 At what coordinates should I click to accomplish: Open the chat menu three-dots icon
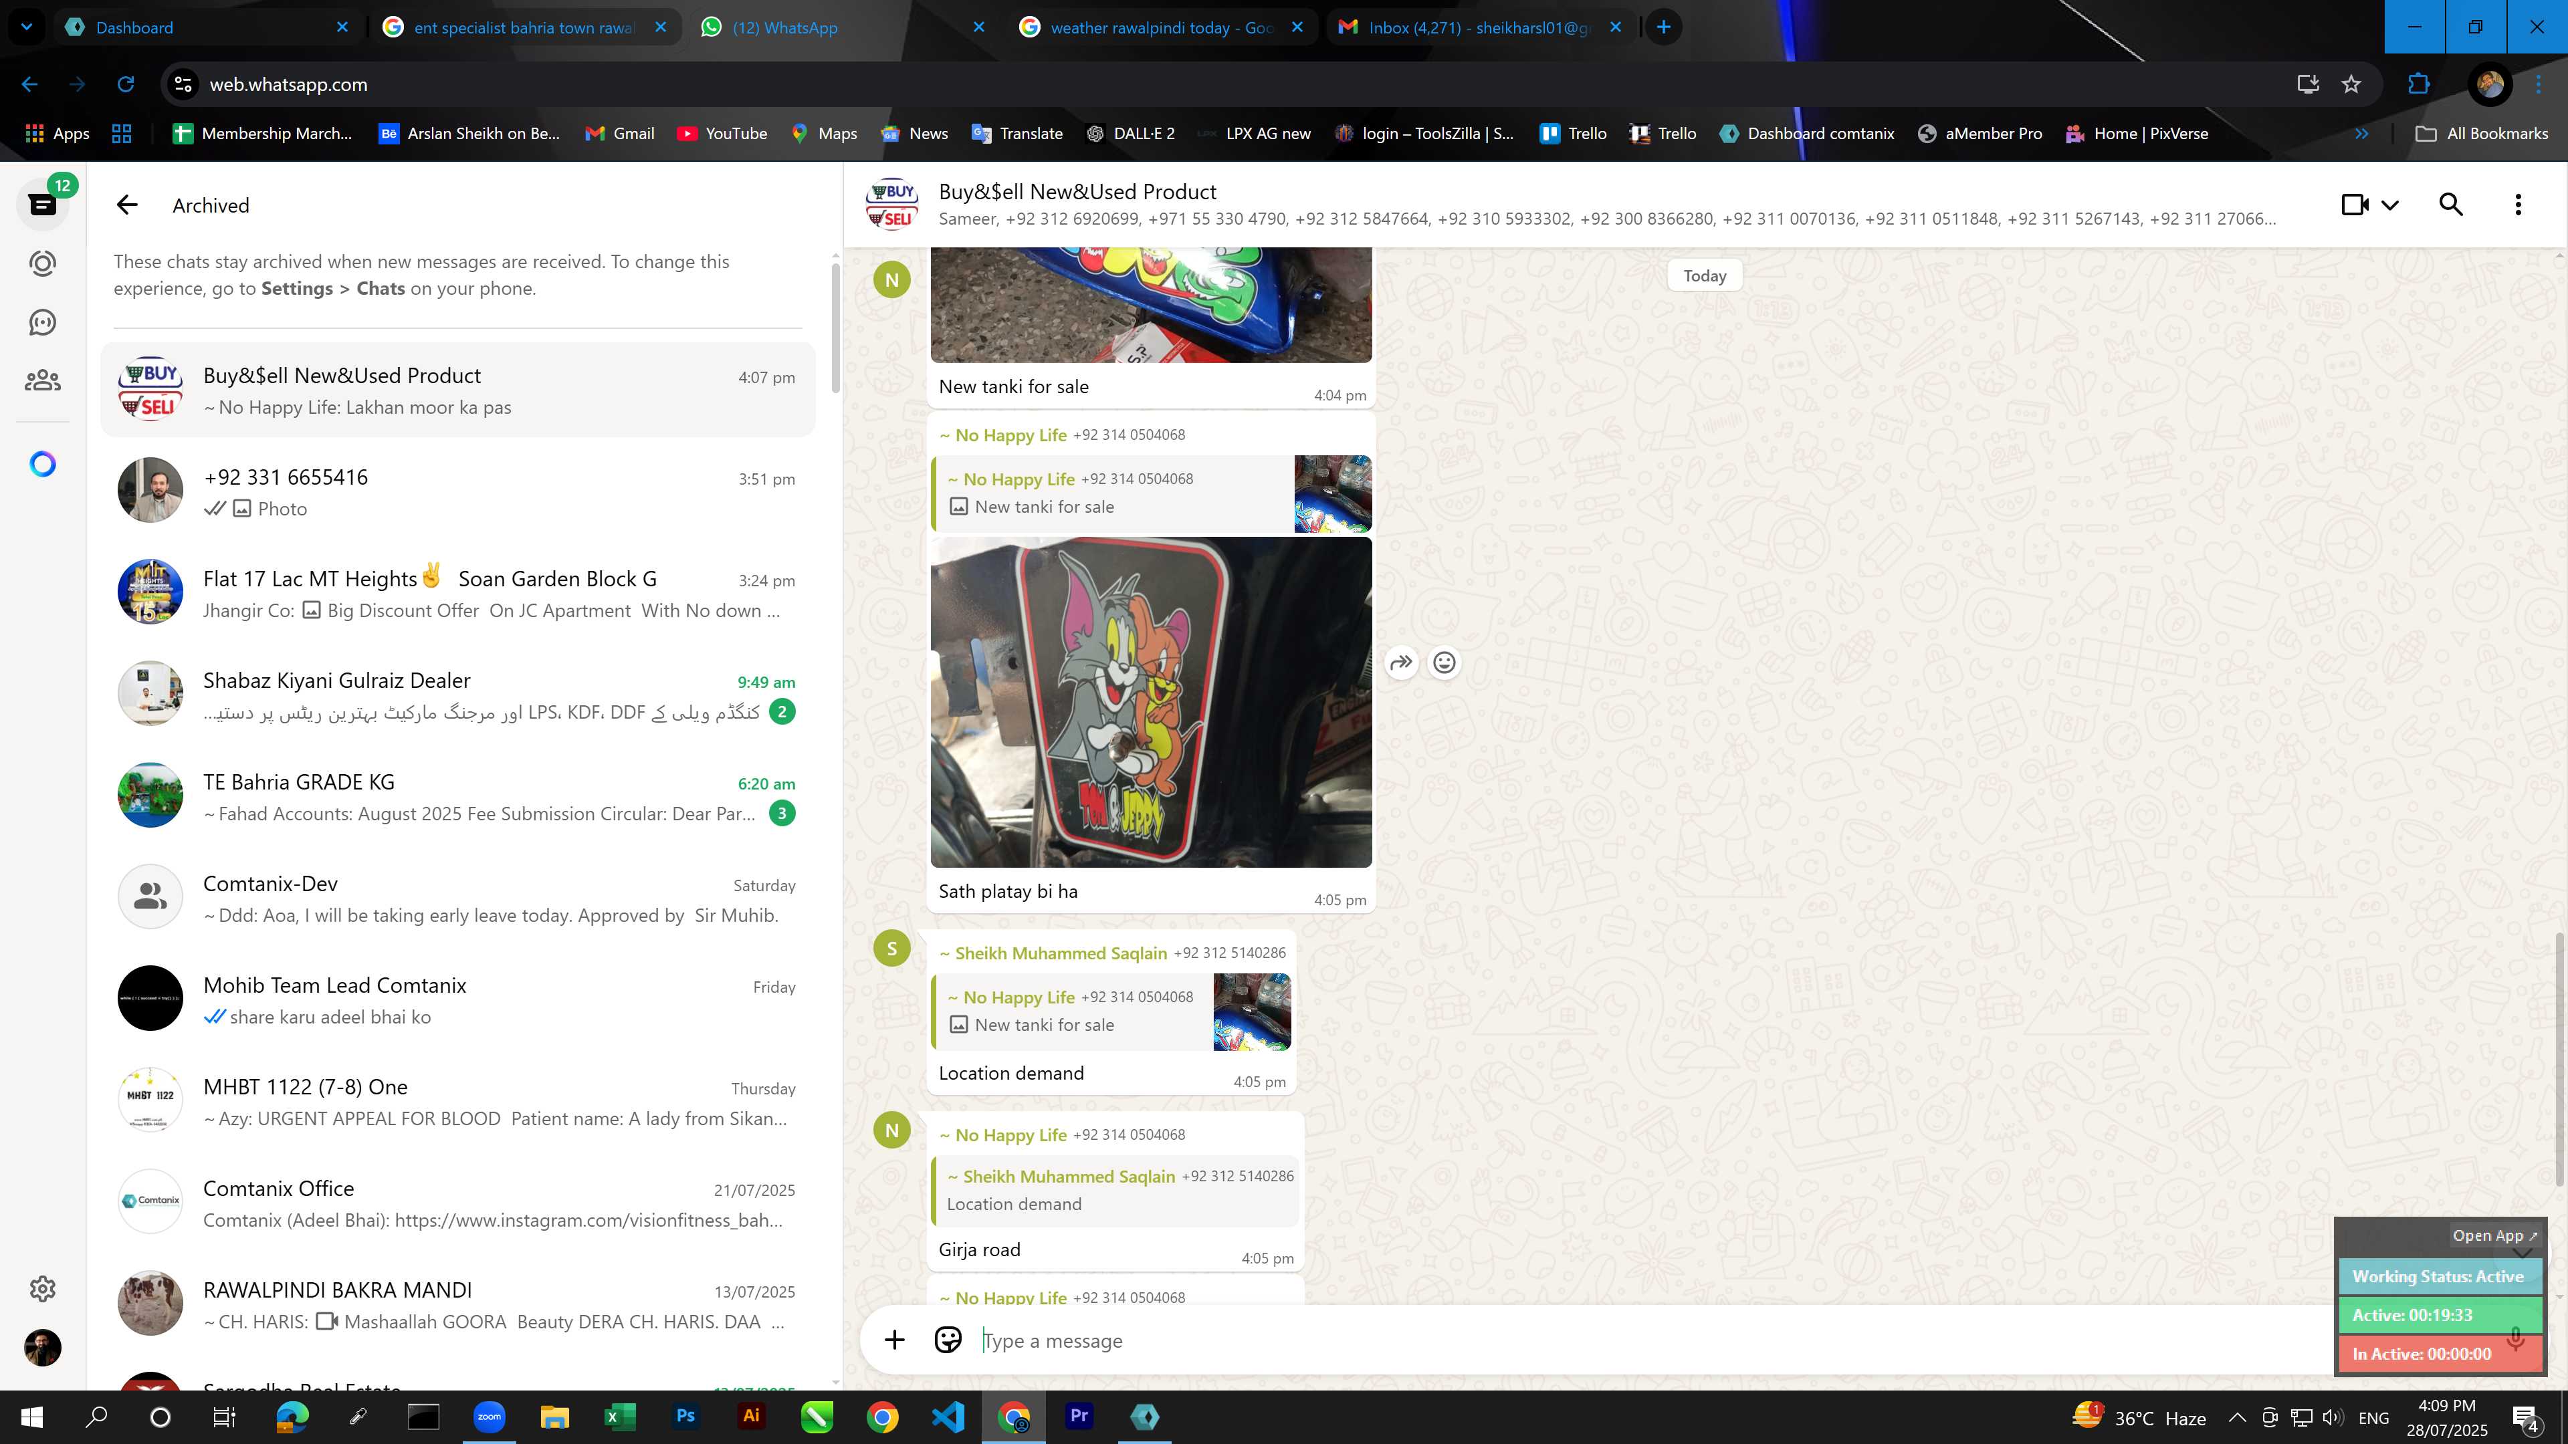click(2518, 205)
